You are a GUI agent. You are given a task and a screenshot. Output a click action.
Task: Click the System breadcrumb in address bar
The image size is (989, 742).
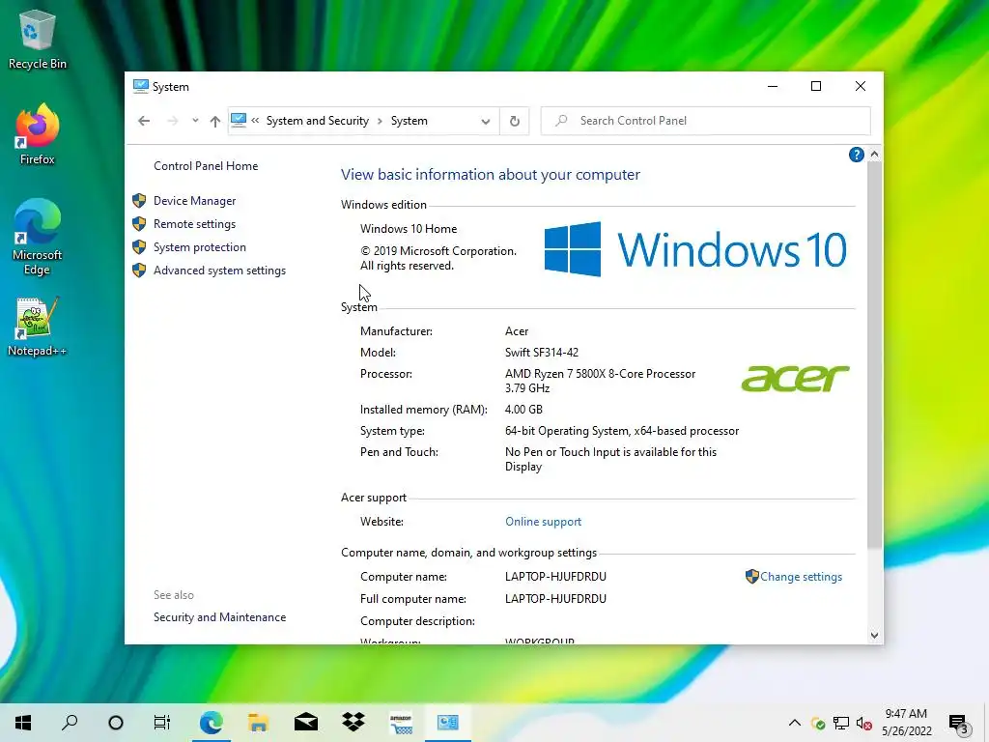[x=409, y=121]
